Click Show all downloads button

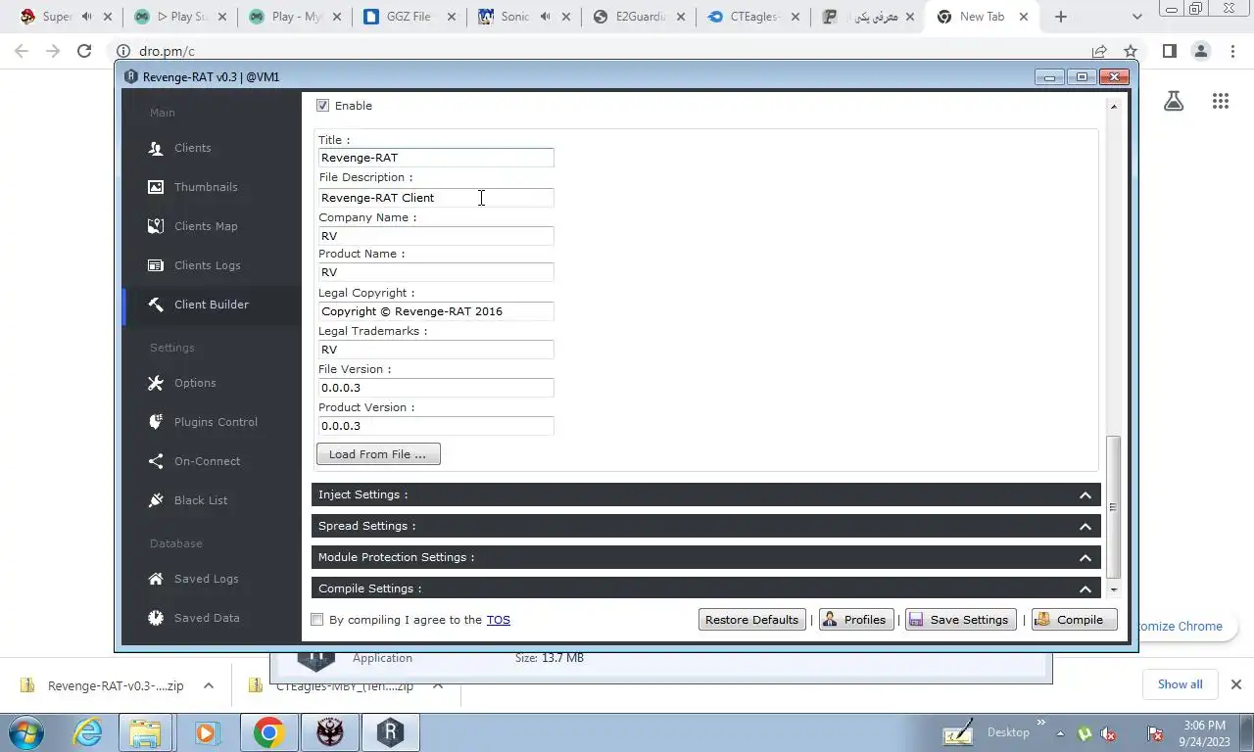(x=1180, y=684)
